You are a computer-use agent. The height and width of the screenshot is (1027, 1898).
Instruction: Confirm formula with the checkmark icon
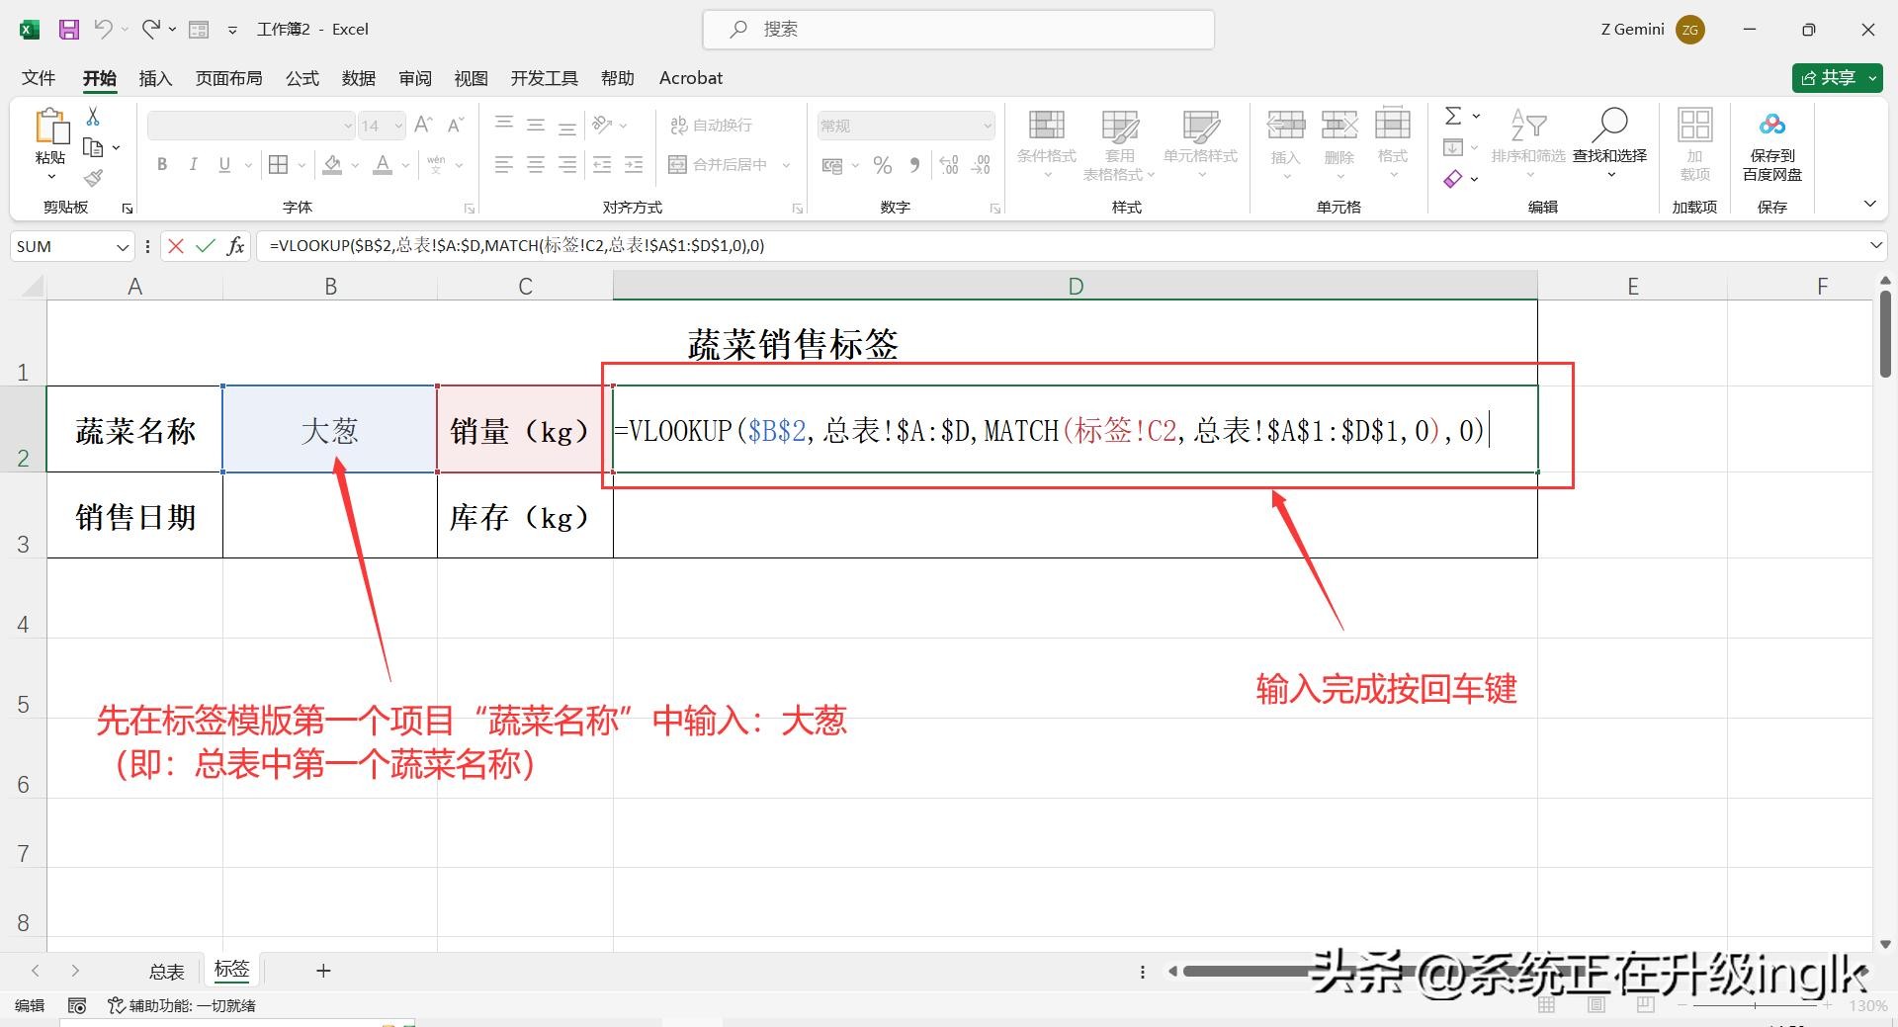tap(206, 246)
